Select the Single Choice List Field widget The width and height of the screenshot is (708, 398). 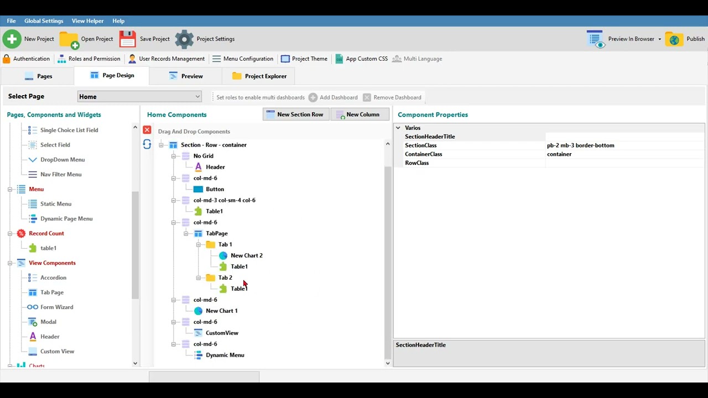(69, 130)
